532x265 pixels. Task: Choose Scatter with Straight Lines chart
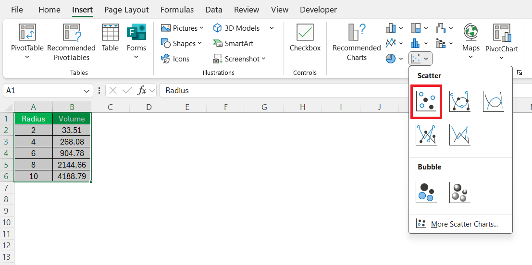(460, 135)
